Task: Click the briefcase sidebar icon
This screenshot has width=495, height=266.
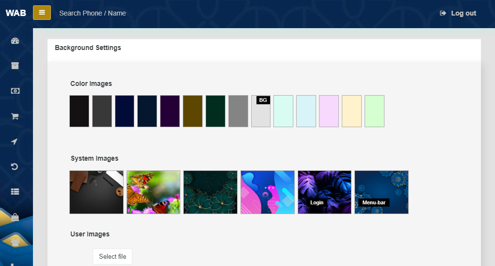Action: (15, 217)
